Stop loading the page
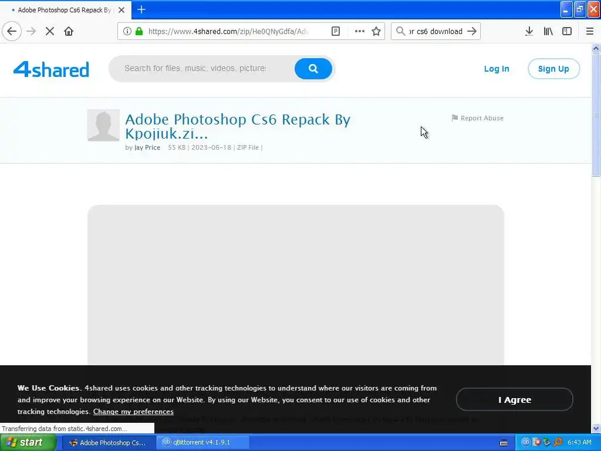This screenshot has width=601, height=451. (50, 31)
